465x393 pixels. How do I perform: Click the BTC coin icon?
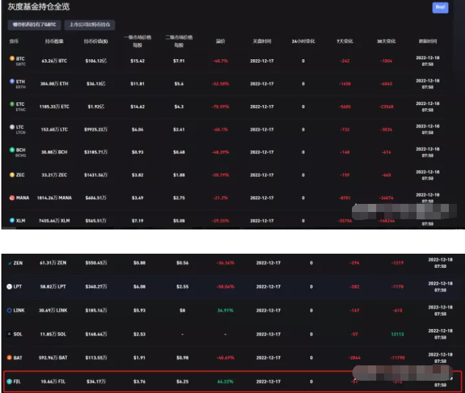click(x=11, y=59)
